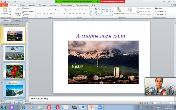Screen dimensions: 176x110
Task: Start slide show from status bar button
Action: pos(148,103)
